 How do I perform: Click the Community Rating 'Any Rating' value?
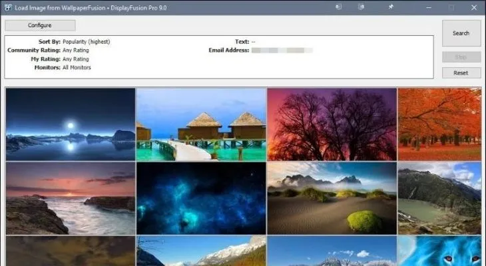pyautogui.click(x=76, y=50)
